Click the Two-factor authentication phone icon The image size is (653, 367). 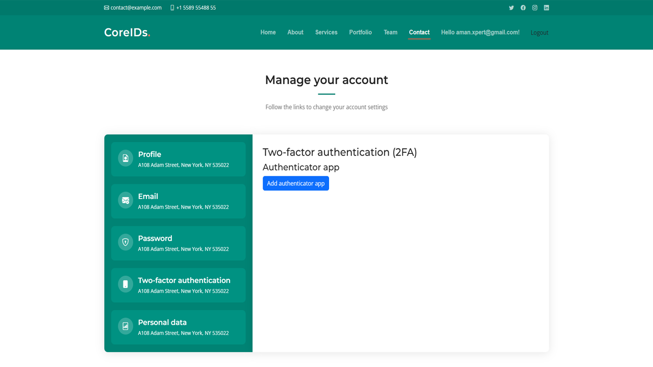125,284
